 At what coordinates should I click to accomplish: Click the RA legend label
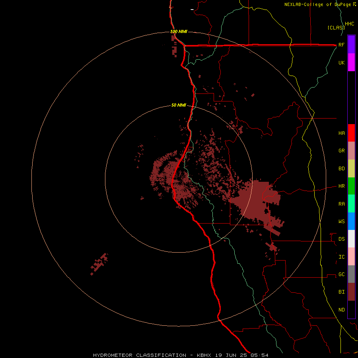pyautogui.click(x=341, y=204)
